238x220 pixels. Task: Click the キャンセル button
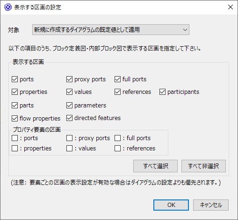pyautogui.click(x=211, y=205)
